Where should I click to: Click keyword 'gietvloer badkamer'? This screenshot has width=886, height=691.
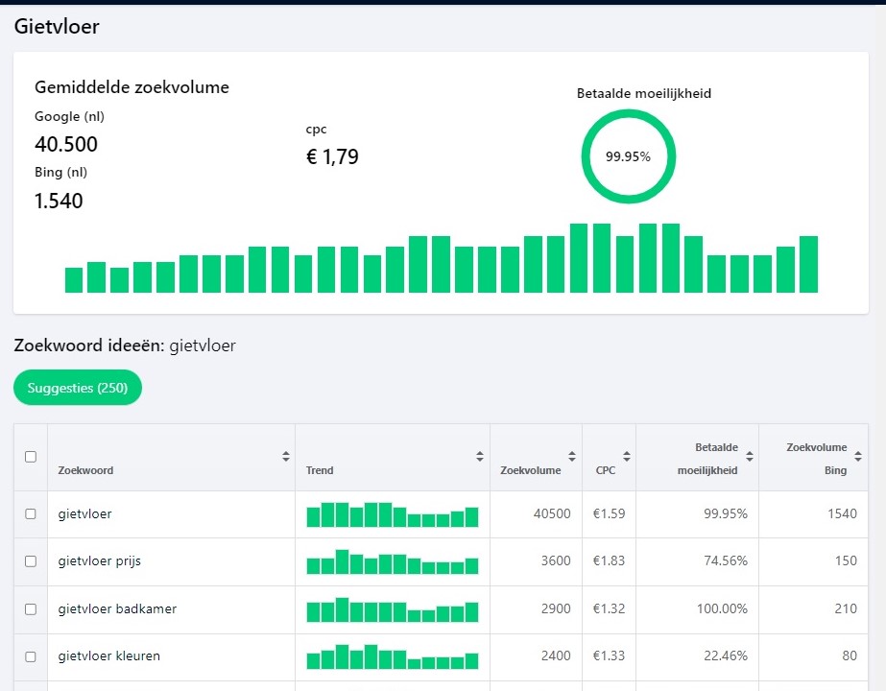coord(117,609)
